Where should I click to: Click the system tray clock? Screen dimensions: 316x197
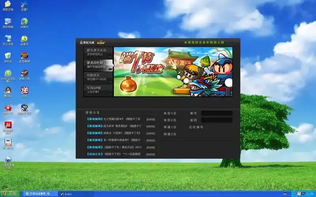pyautogui.click(x=310, y=194)
